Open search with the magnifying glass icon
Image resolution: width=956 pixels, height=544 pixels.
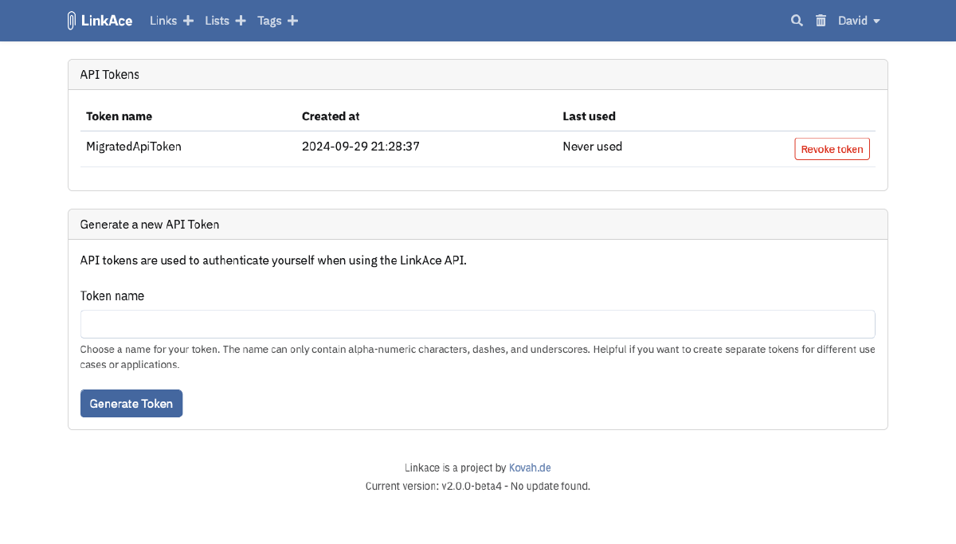[x=797, y=20]
